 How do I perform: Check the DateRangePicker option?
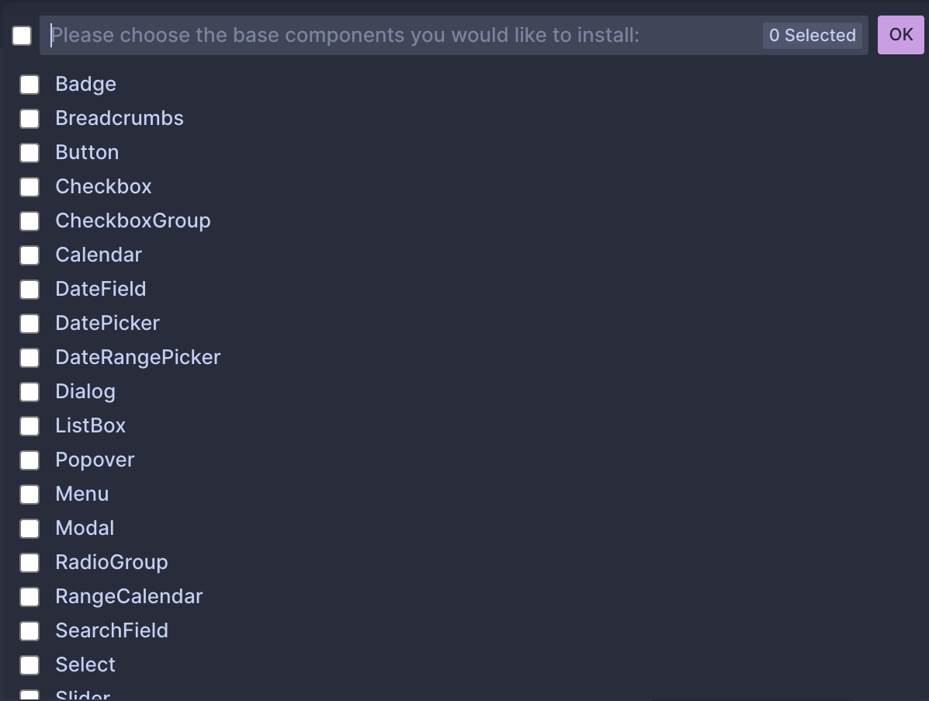click(29, 358)
